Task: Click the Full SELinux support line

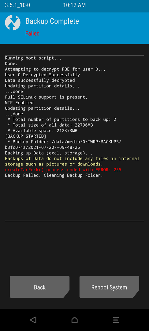Action: 46,97
